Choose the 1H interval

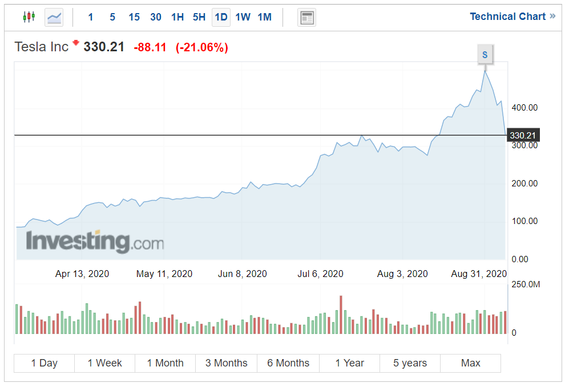(x=177, y=17)
